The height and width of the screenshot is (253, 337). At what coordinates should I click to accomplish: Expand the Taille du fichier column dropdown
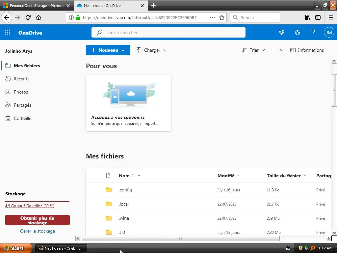(305, 175)
